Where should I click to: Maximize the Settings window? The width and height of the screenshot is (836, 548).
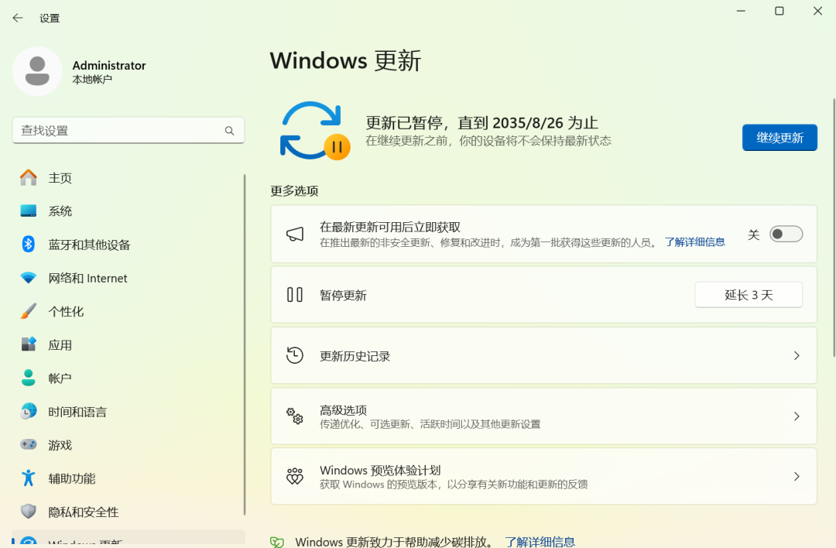coord(779,11)
